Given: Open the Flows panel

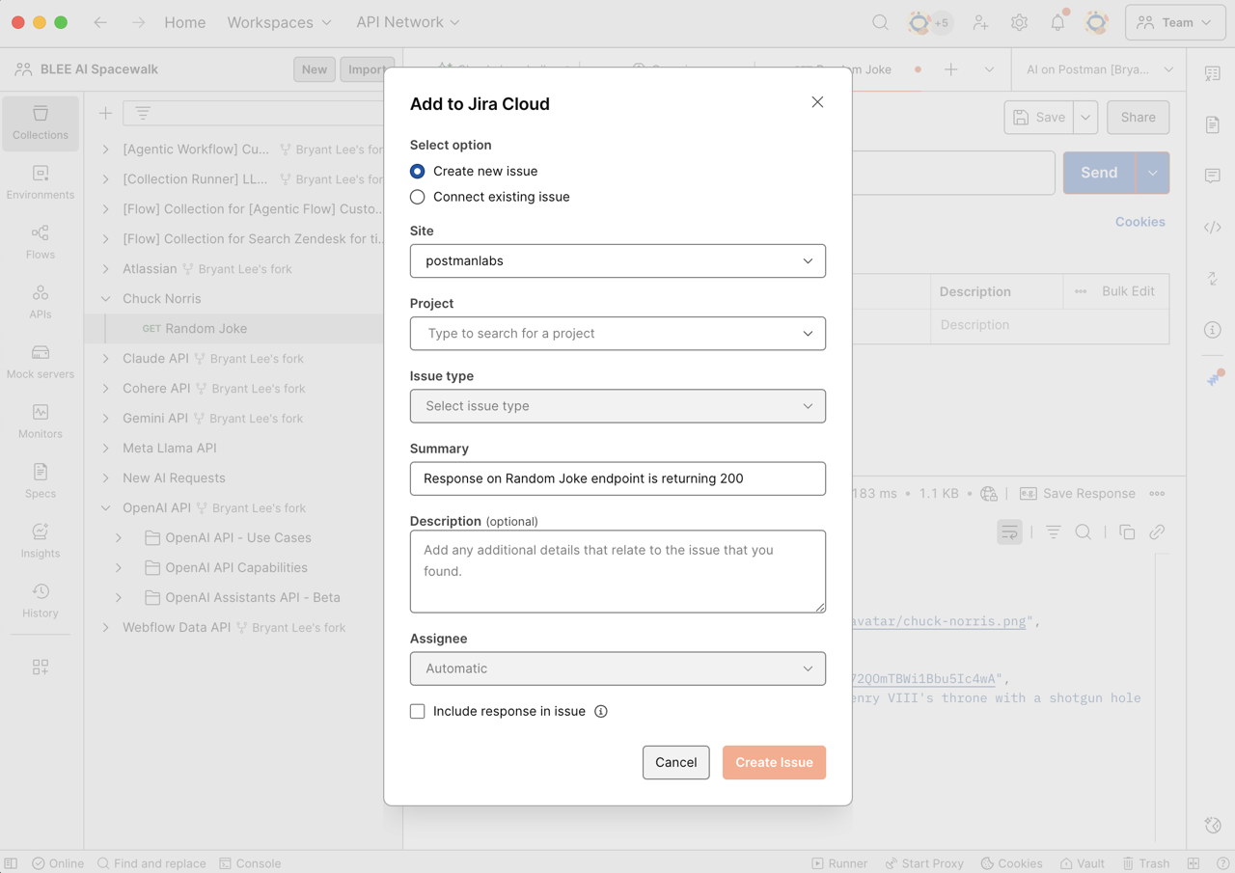Looking at the screenshot, I should pos(40,241).
